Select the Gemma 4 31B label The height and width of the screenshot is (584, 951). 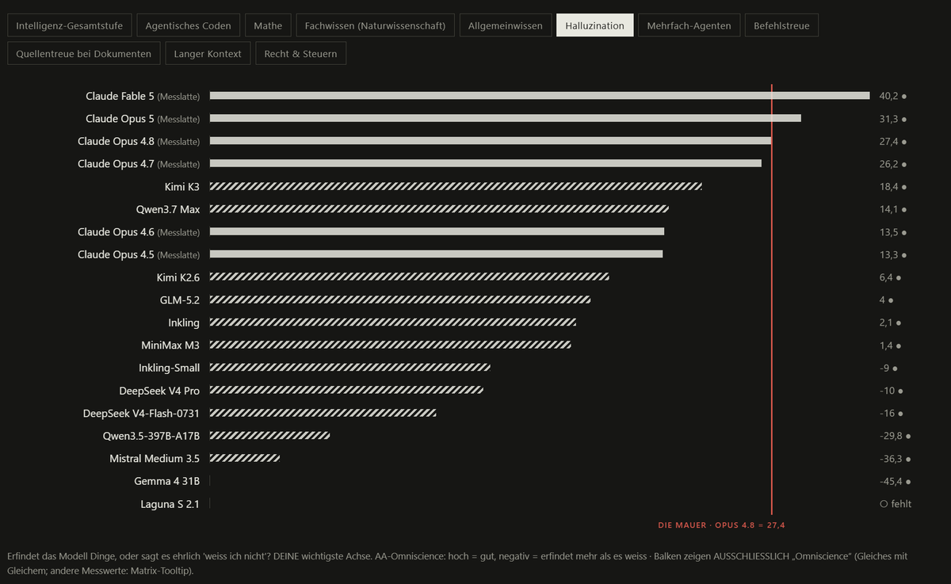(167, 481)
